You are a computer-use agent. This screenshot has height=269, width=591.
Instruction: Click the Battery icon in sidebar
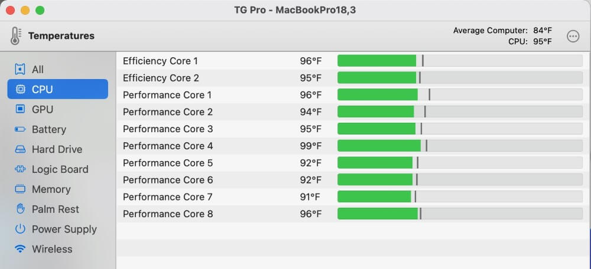pyautogui.click(x=20, y=129)
